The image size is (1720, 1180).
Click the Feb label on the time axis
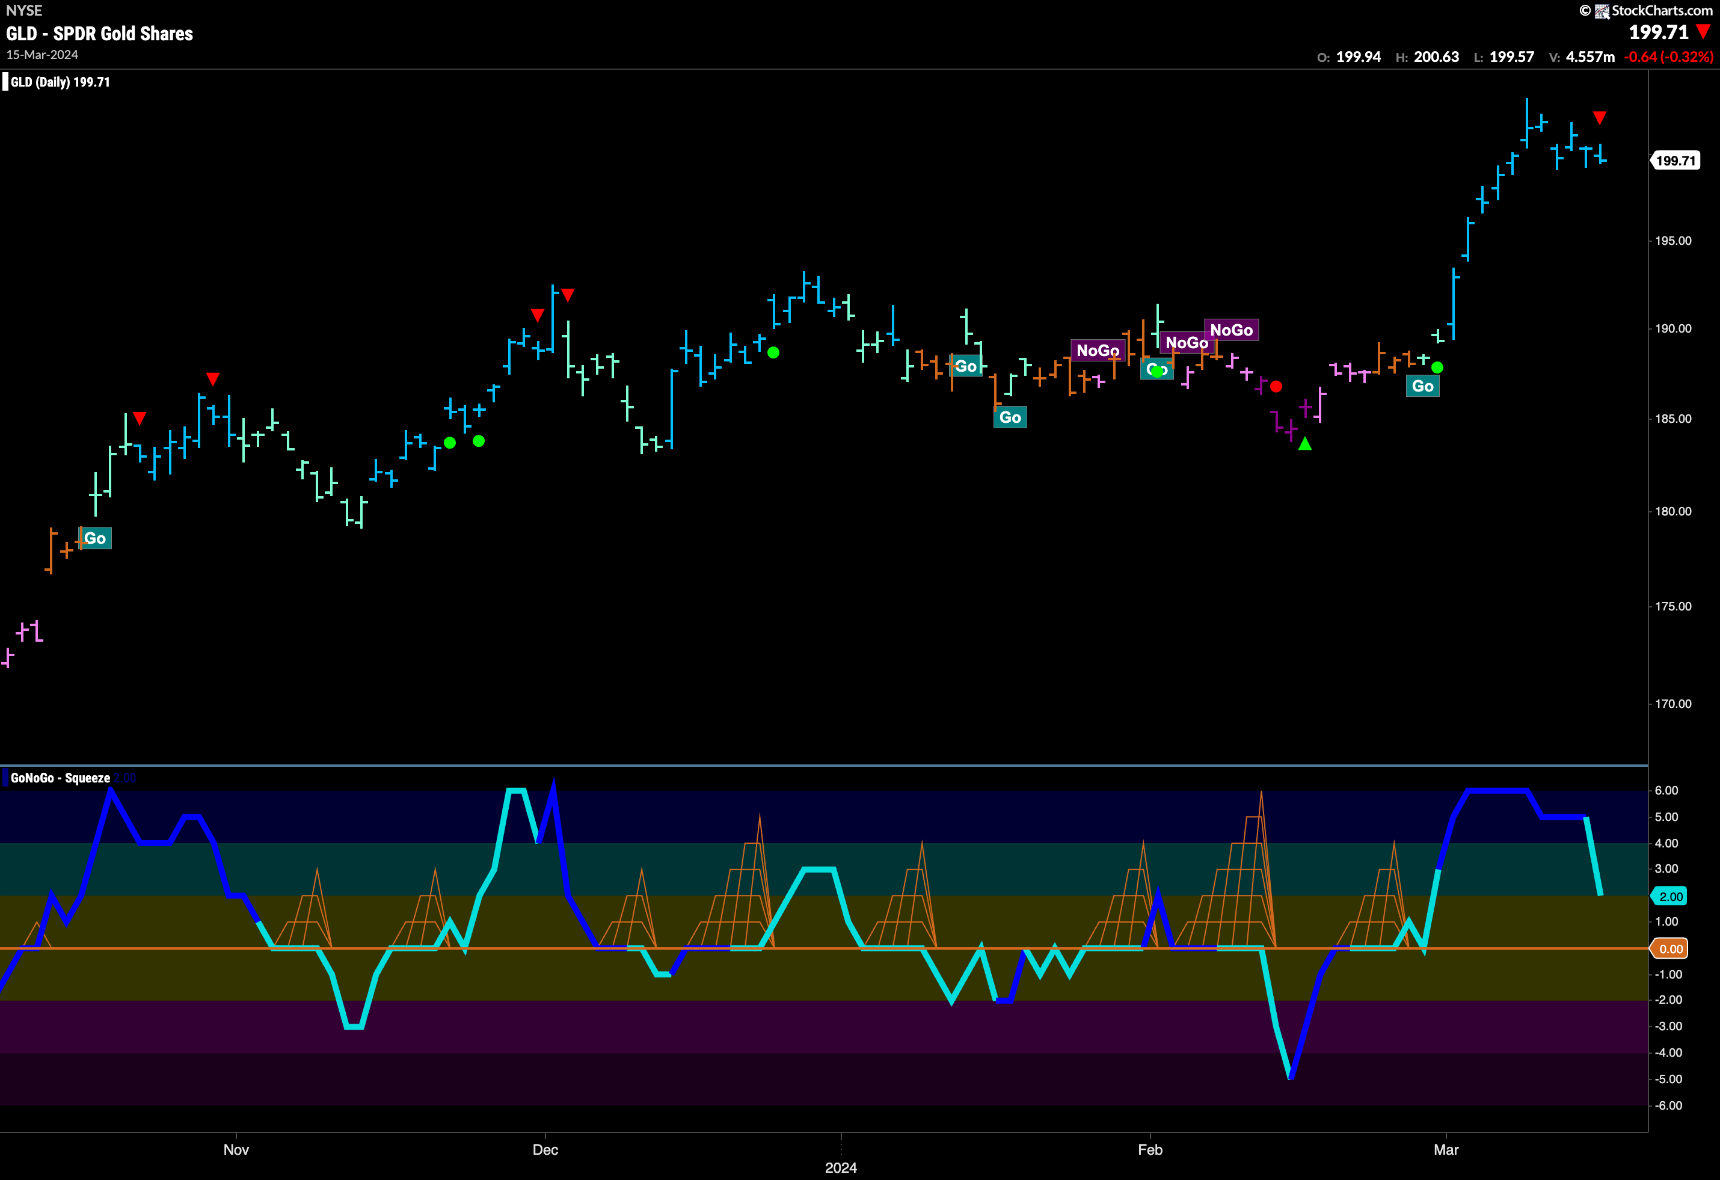(x=1150, y=1150)
